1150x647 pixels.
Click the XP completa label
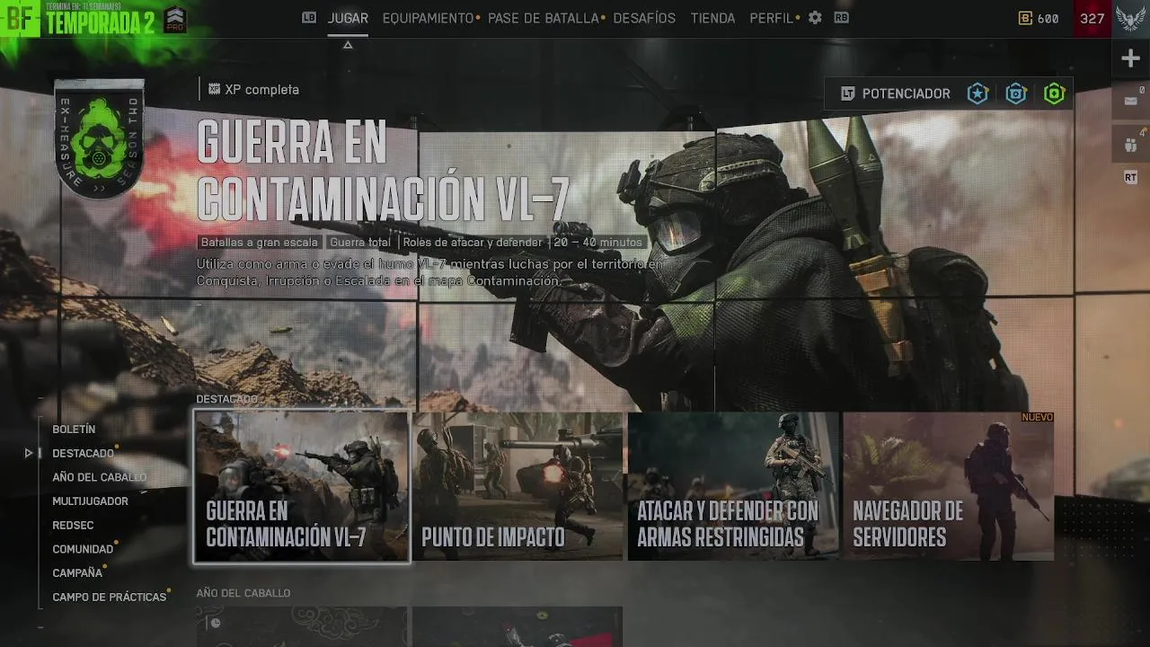(x=261, y=90)
